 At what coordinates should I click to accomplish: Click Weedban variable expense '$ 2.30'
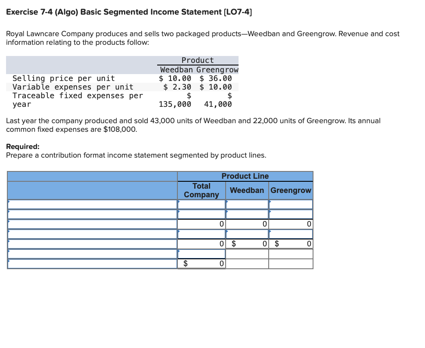pyautogui.click(x=177, y=87)
